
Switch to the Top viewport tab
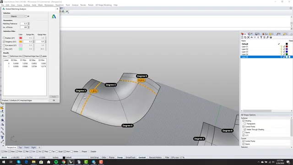coord(20,148)
